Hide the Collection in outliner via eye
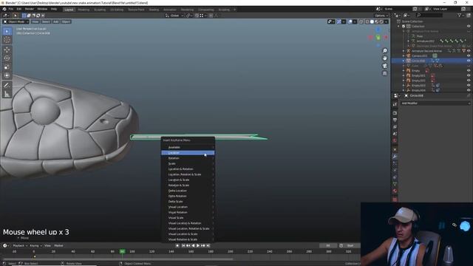This screenshot has width=473, height=266. (x=469, y=27)
